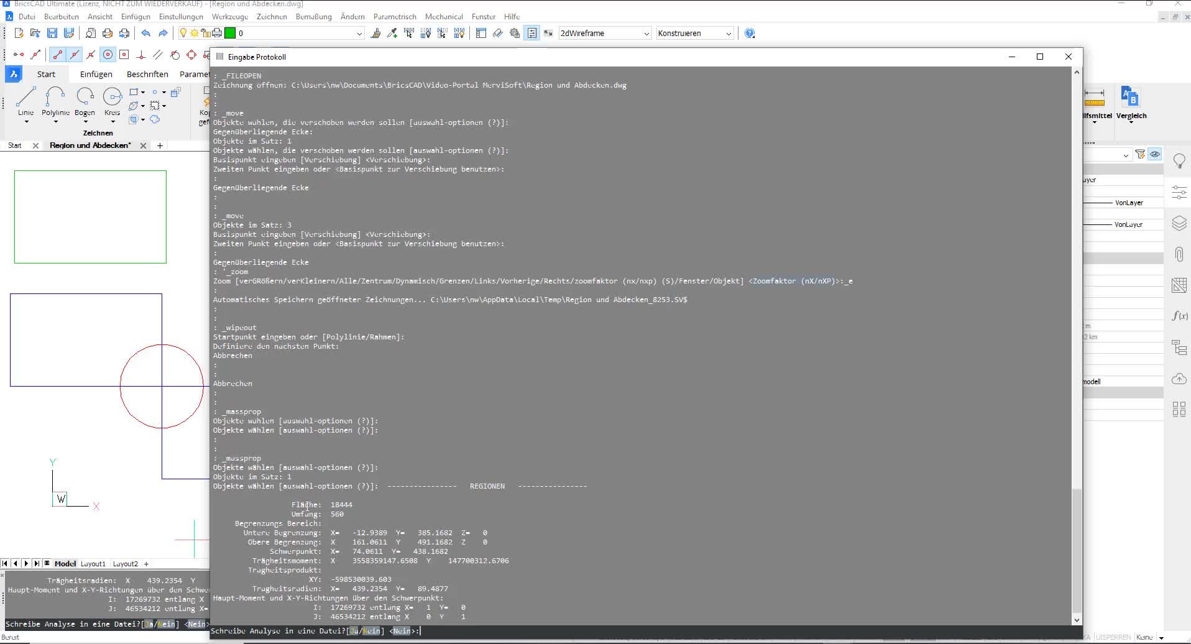Toggle the Center entity snap

(x=108, y=55)
